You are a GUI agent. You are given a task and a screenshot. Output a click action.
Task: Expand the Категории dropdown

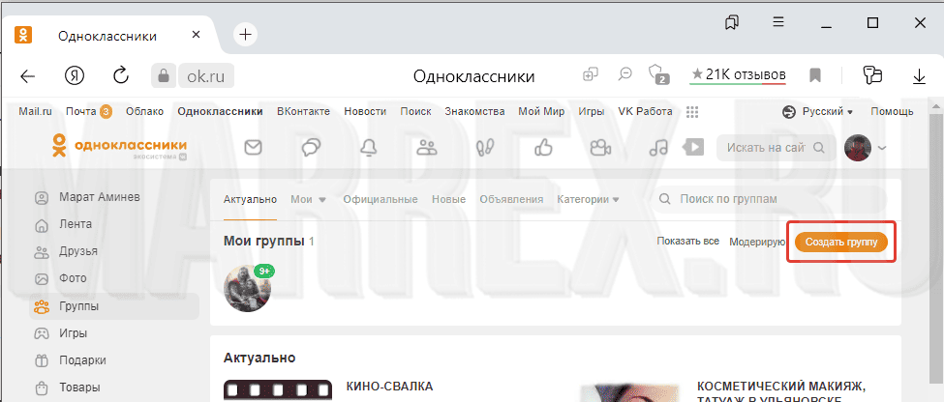(x=588, y=199)
